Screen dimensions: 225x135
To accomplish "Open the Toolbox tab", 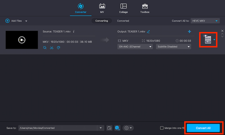I will [145, 8].
